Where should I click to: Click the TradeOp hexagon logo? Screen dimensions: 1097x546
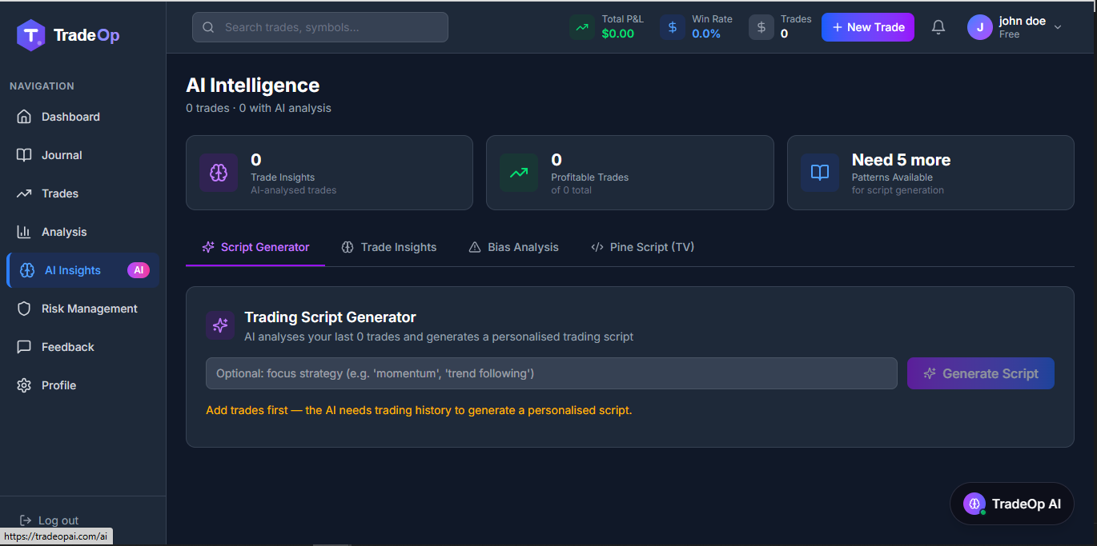click(31, 35)
